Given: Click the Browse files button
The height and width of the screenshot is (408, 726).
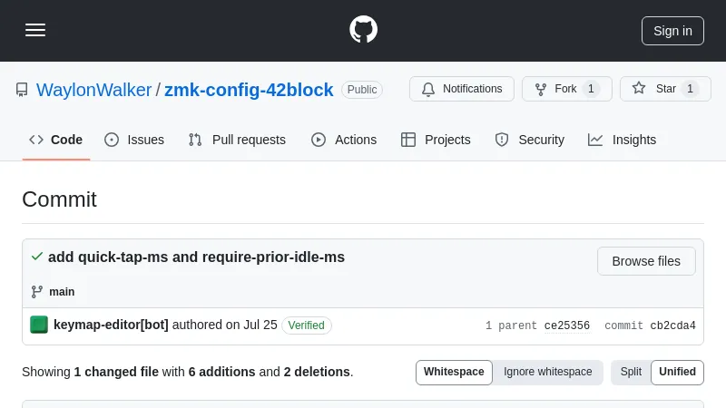Looking at the screenshot, I should 646,261.
